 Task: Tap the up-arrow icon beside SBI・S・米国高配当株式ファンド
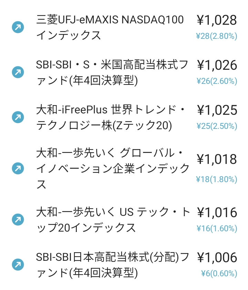18,72
